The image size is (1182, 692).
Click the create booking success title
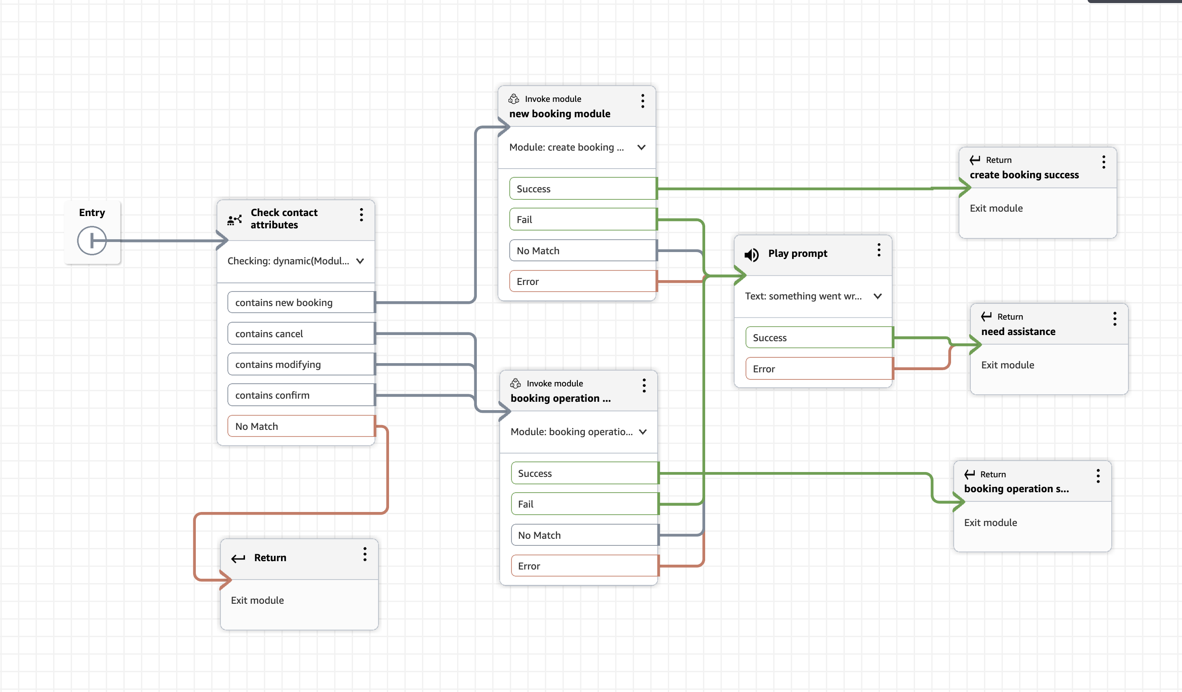(1024, 174)
